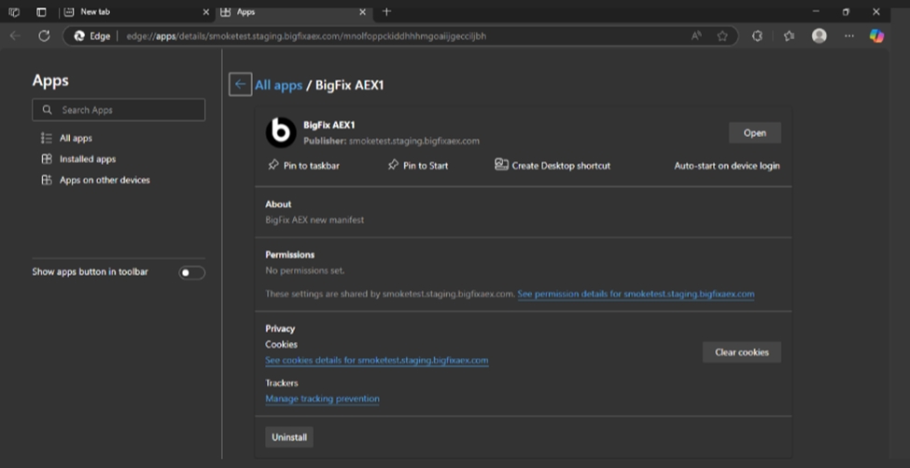Open Apps on other devices section
The width and height of the screenshot is (910, 468).
coord(104,180)
